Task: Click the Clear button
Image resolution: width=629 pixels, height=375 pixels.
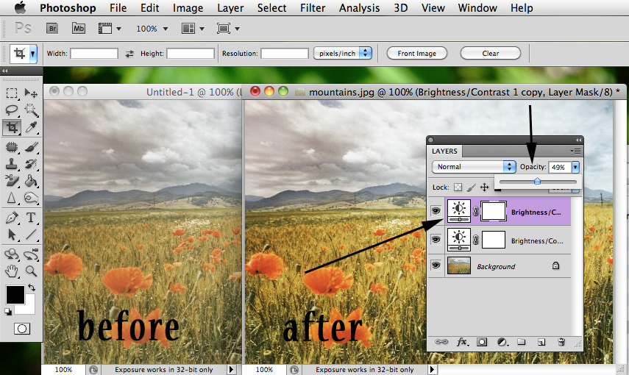Action: pyautogui.click(x=491, y=54)
